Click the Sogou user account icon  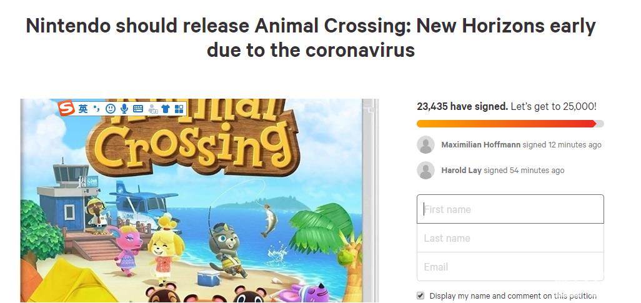point(152,109)
